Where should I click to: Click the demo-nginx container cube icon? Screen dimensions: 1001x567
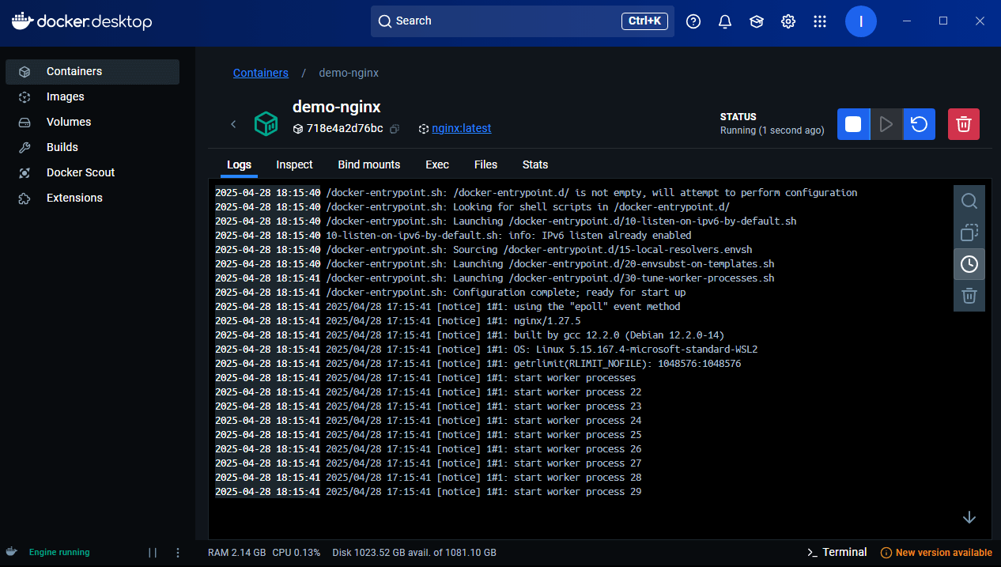pos(266,123)
